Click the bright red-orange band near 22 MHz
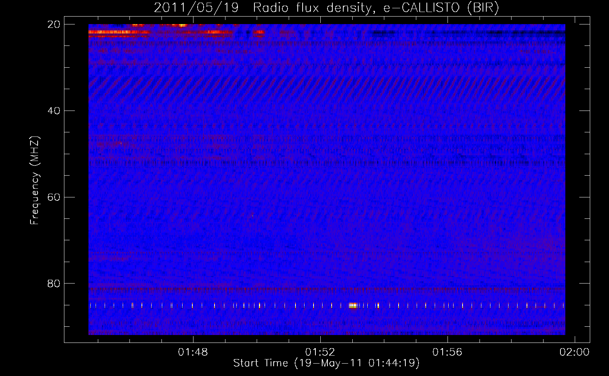The image size is (609, 376). click(120, 32)
